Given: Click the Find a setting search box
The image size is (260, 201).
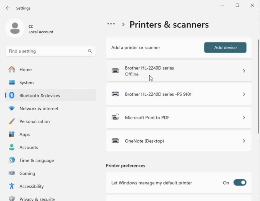Looking at the screenshot, I should pos(47,51).
